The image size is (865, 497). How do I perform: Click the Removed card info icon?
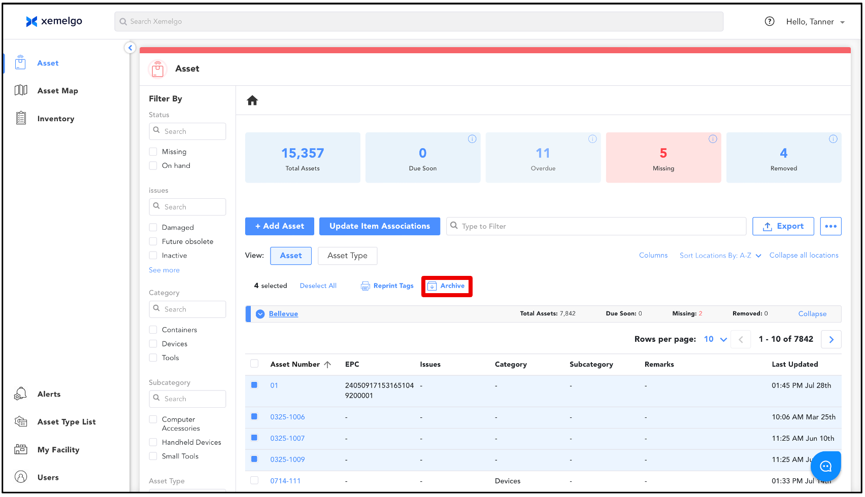(833, 139)
